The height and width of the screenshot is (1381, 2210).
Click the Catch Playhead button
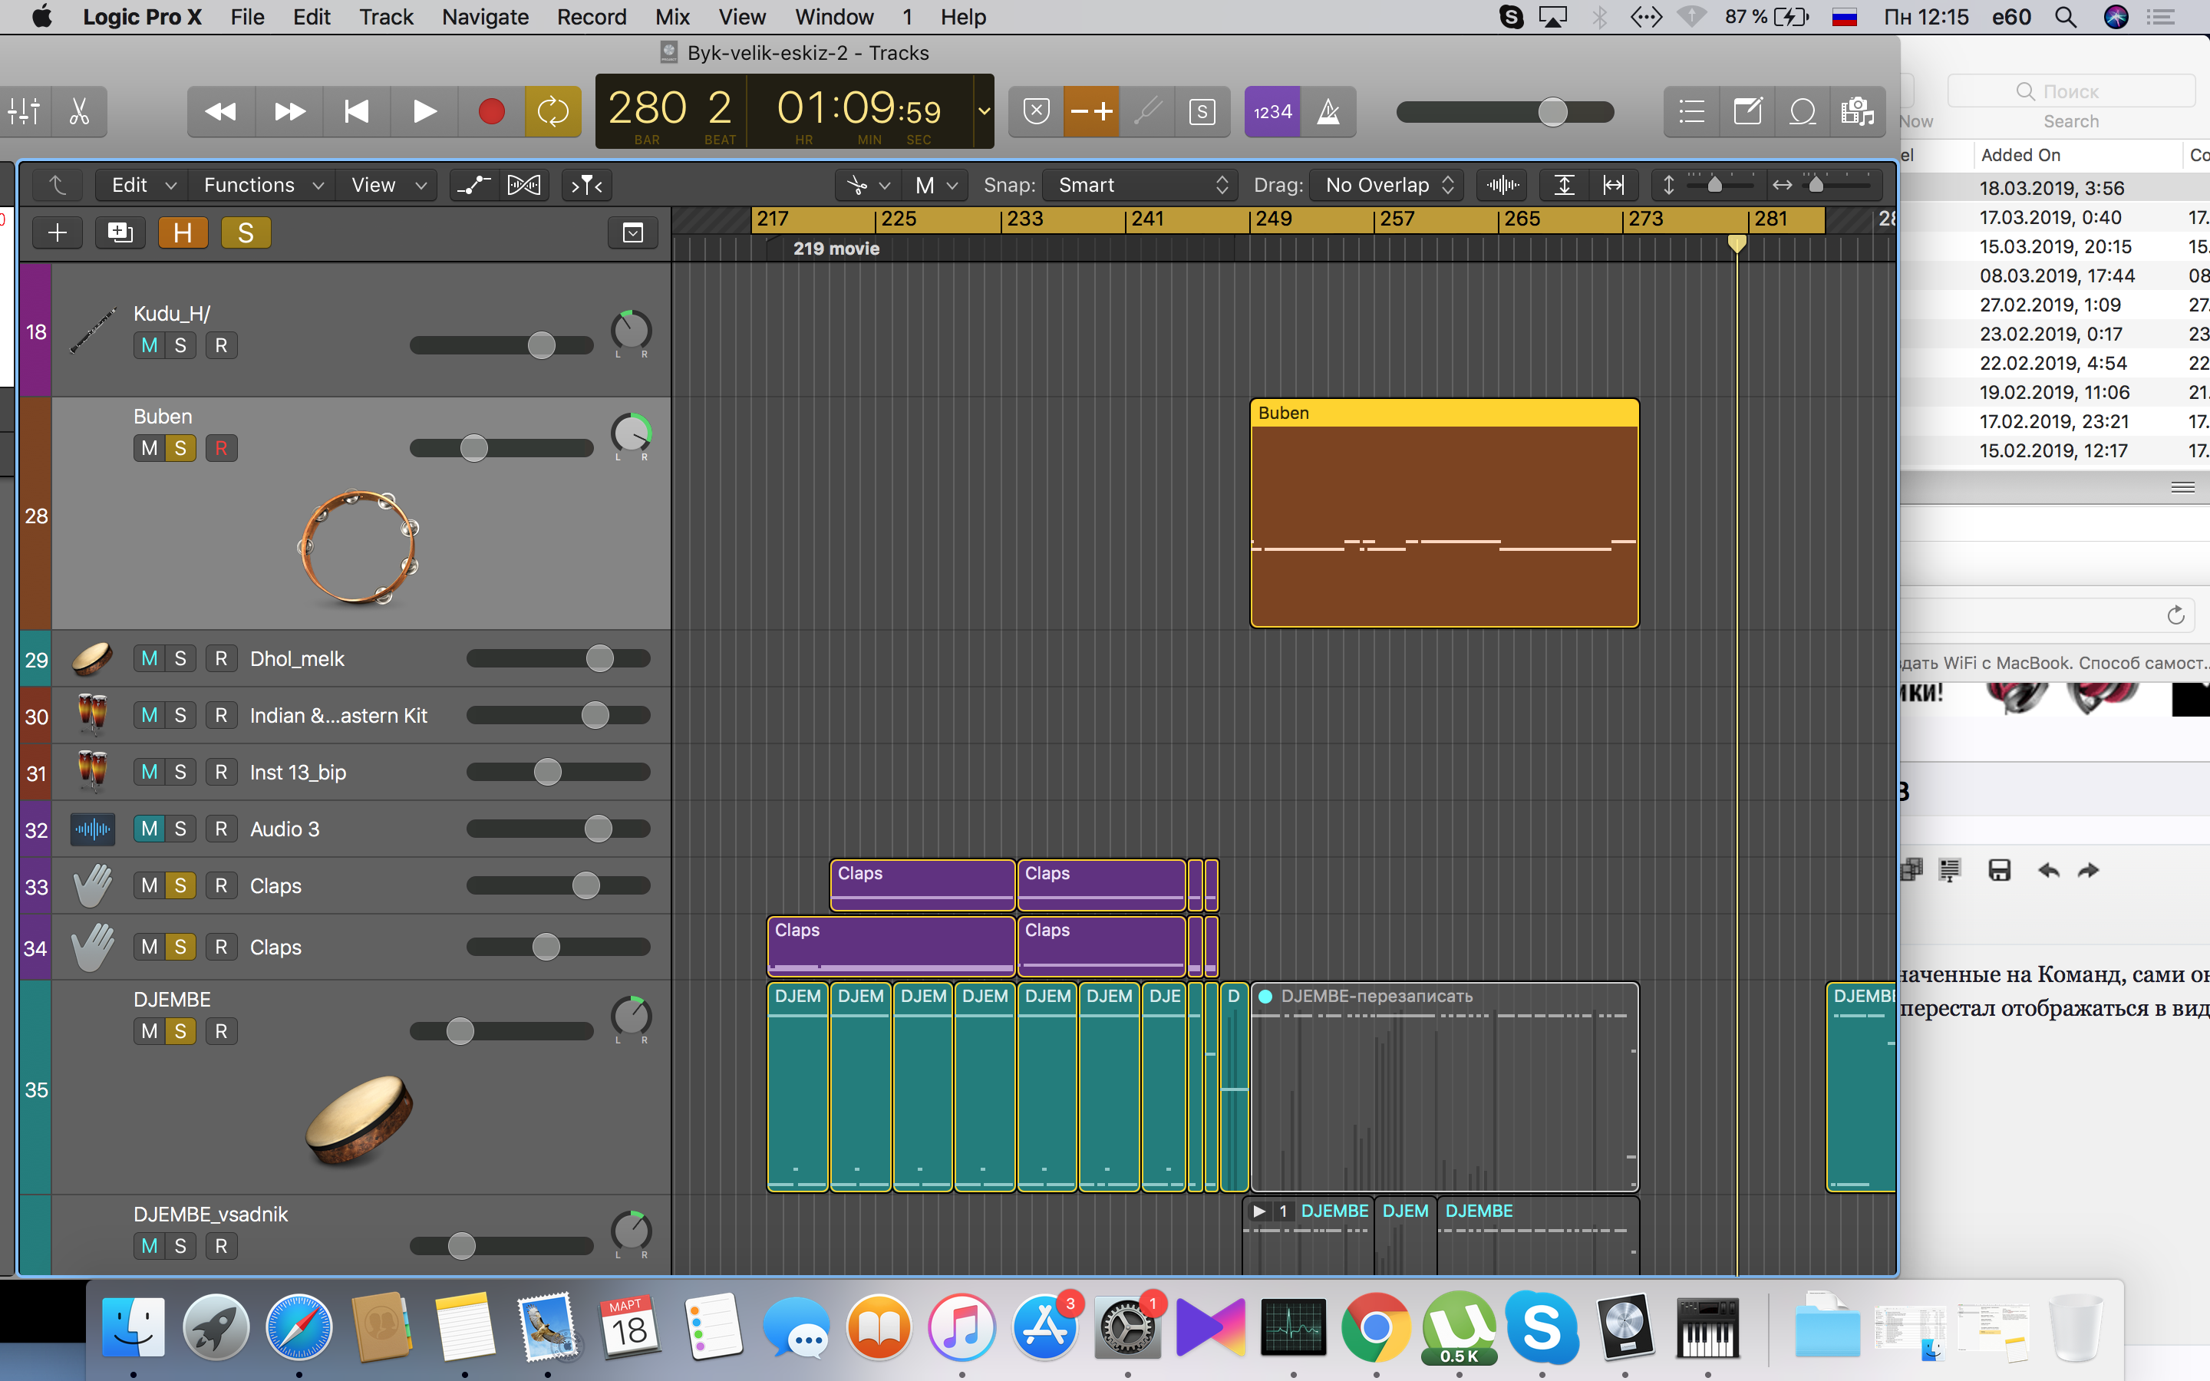587,186
